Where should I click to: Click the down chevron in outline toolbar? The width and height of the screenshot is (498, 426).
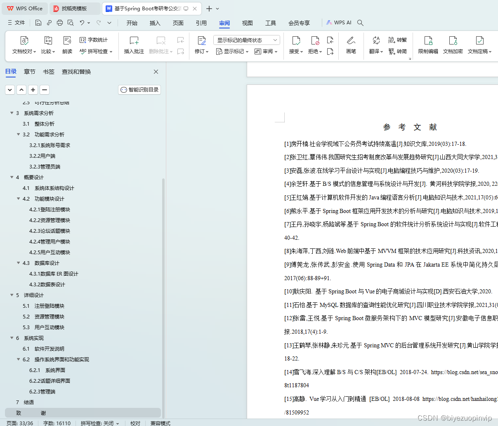click(x=10, y=90)
